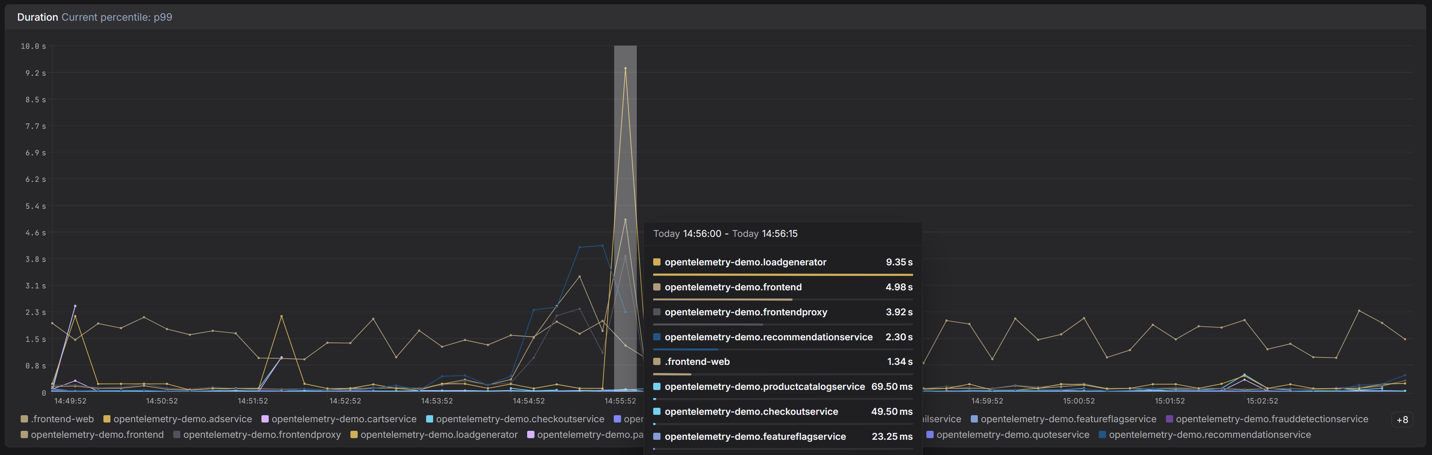Viewport: 1432px width, 455px height.
Task: Click the loadgenerator peak point at 9.35 s
Action: 625,68
